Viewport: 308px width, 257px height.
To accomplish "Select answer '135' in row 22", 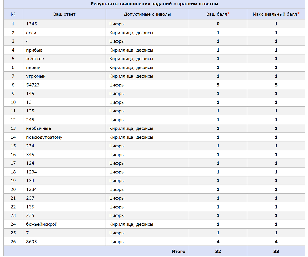I will pyautogui.click(x=30, y=207).
